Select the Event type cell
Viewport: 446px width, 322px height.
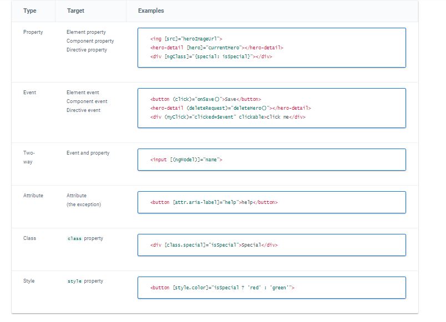coord(29,93)
